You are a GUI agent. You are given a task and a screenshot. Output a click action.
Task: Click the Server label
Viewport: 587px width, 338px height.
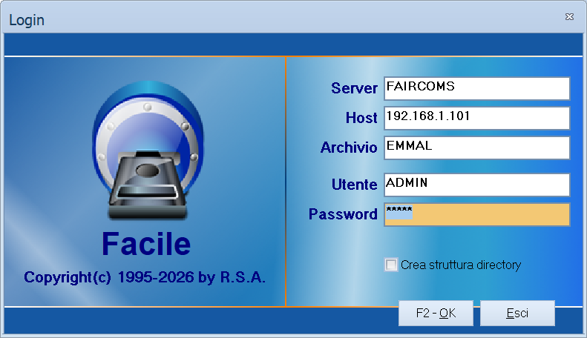354,88
